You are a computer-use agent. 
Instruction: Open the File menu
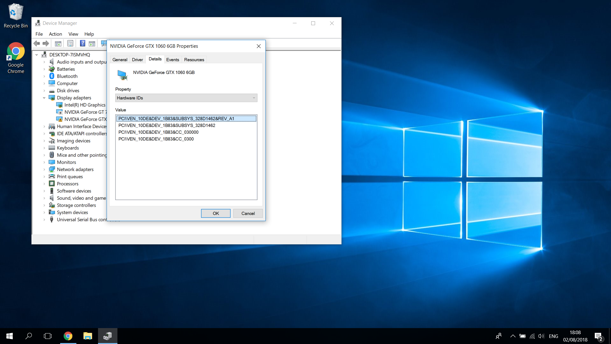39,34
